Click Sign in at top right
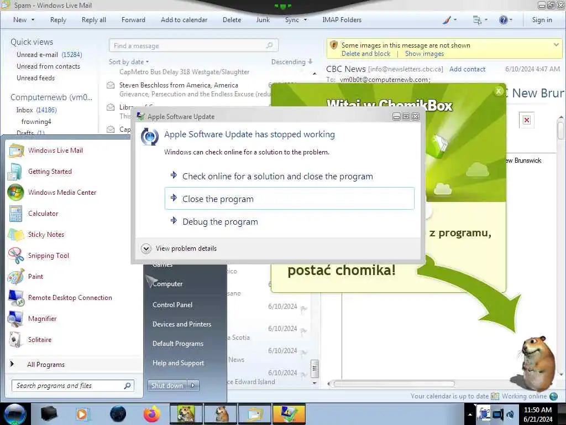This screenshot has height=425, width=566. (x=542, y=20)
